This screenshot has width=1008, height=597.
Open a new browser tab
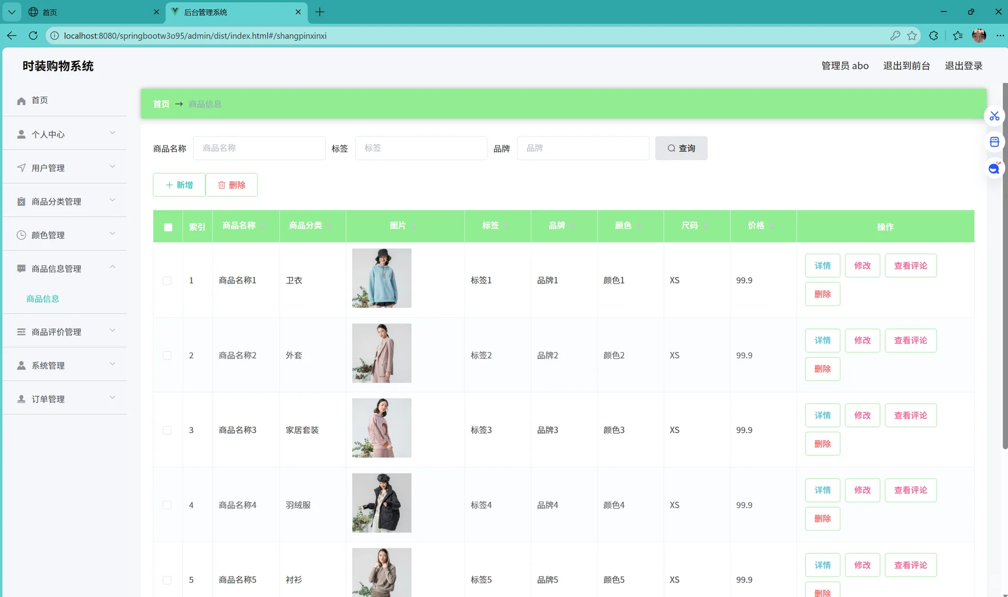point(320,12)
